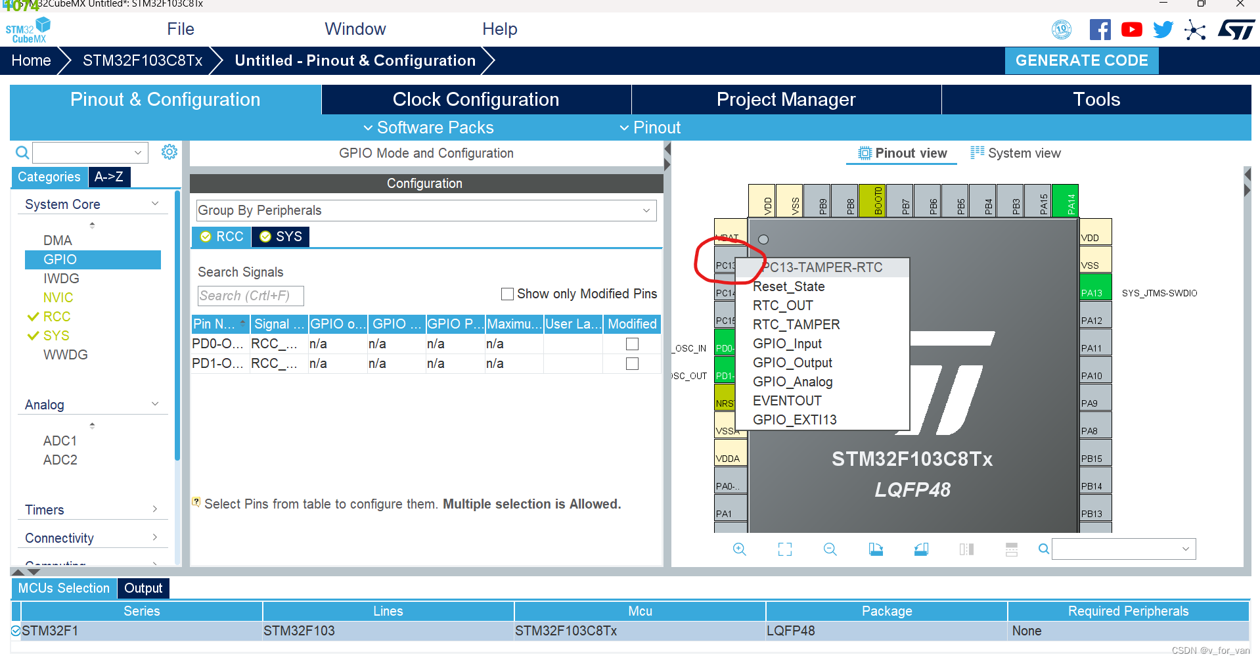1260x661 pixels.
Task: Click the ST community network icon
Action: [x=1195, y=30]
